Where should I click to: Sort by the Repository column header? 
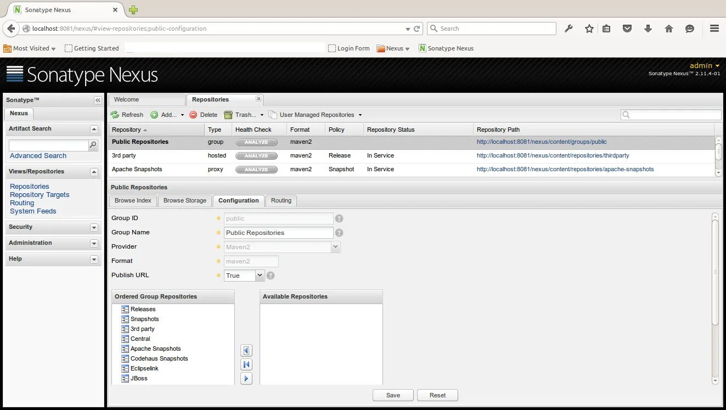(156, 130)
